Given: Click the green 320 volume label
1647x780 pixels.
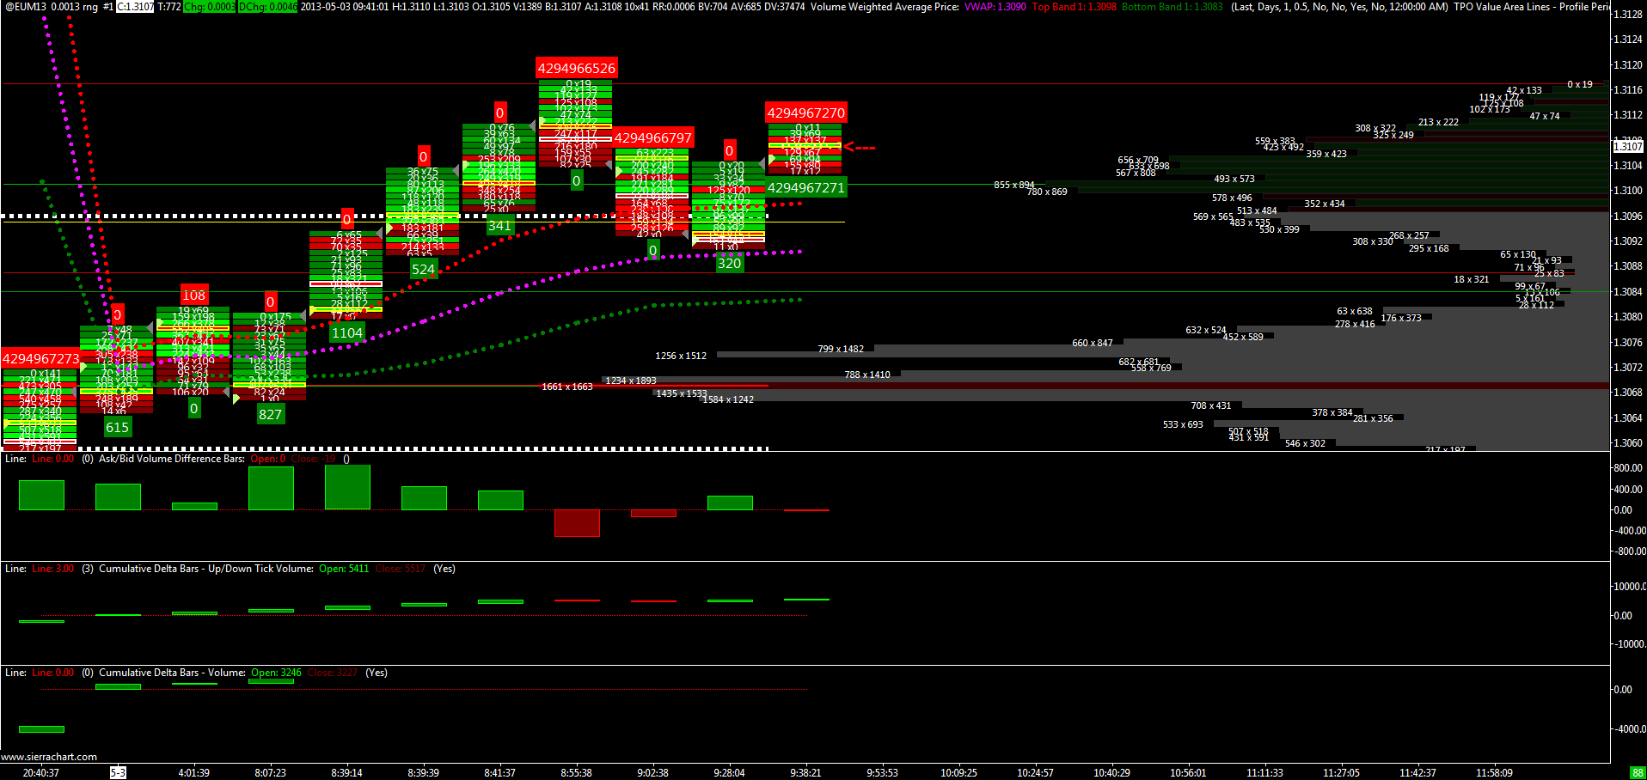Looking at the screenshot, I should 729,264.
